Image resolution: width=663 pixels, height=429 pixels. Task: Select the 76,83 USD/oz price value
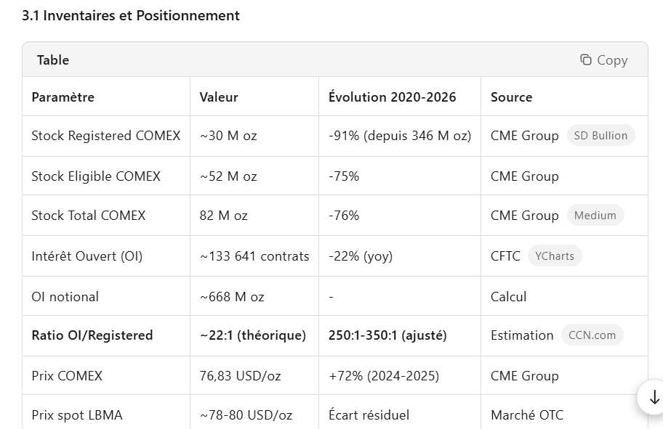240,376
